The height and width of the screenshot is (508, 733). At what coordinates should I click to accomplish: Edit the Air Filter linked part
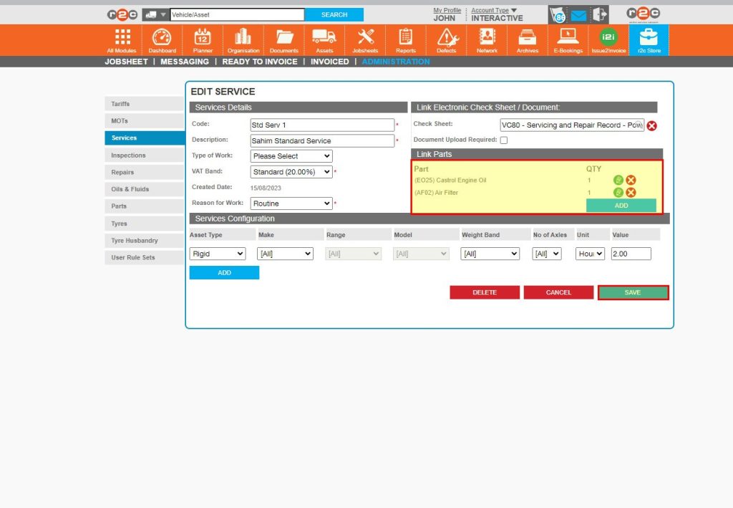coord(618,192)
